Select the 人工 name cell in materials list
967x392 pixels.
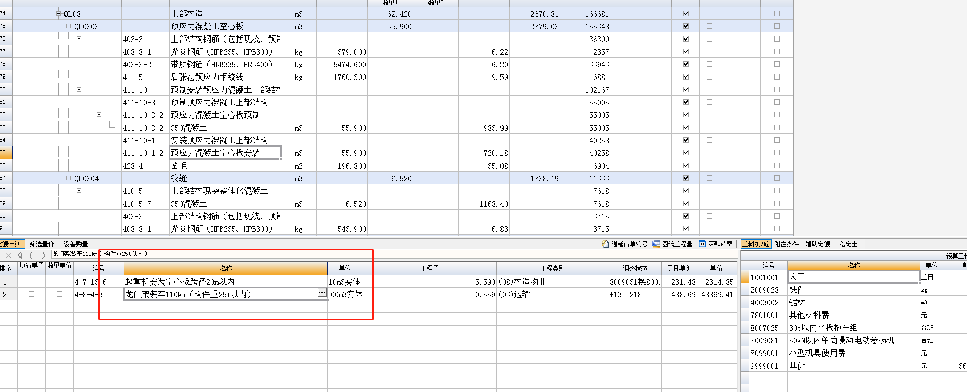point(854,277)
